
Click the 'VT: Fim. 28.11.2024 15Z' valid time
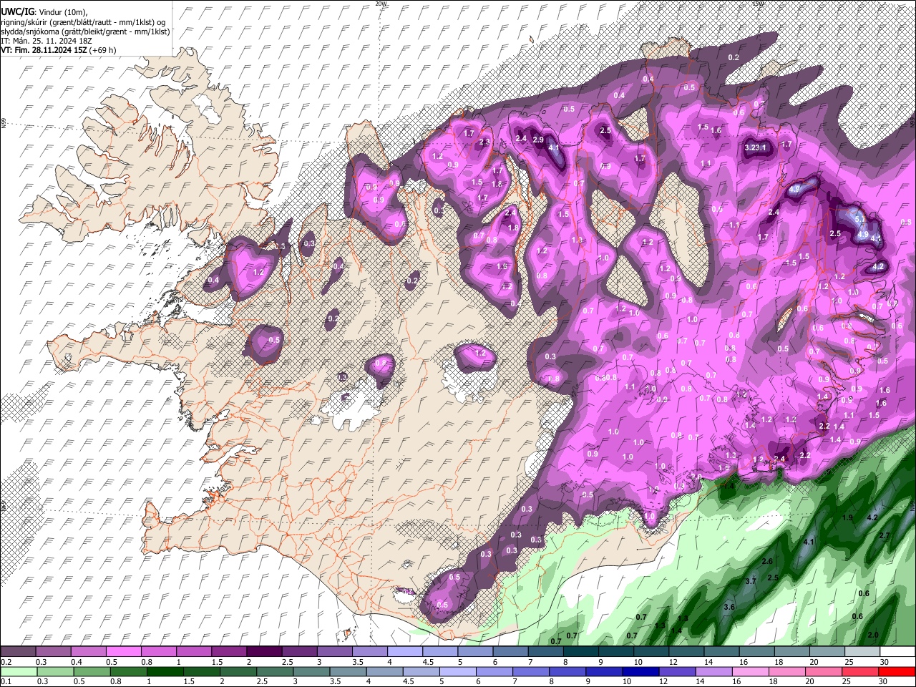click(44, 50)
